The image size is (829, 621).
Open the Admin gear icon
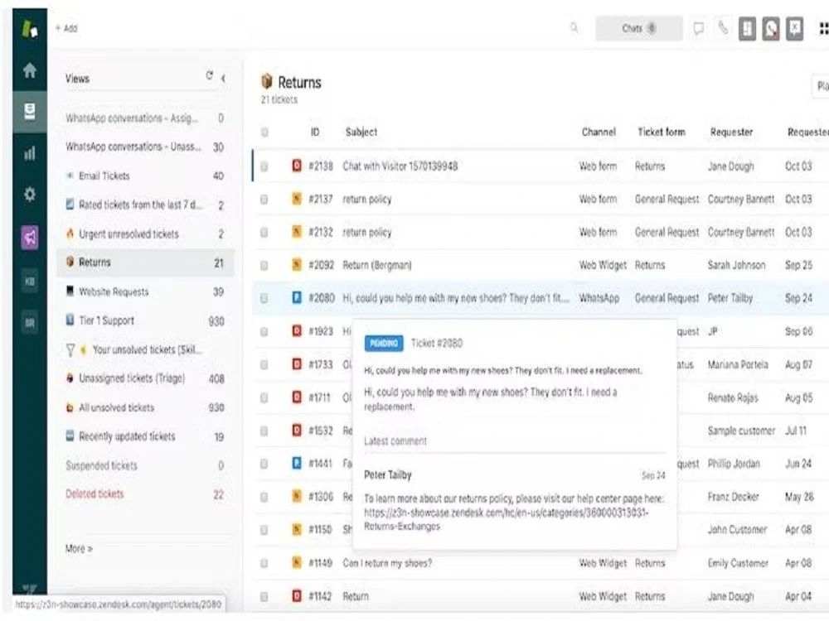[30, 195]
